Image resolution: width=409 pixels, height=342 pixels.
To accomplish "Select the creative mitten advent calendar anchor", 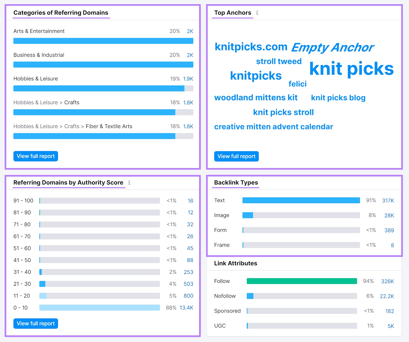I will (x=273, y=126).
